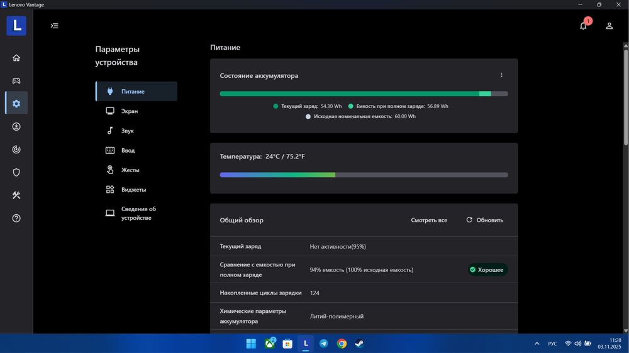Select the Ввод menu item

tap(136, 150)
